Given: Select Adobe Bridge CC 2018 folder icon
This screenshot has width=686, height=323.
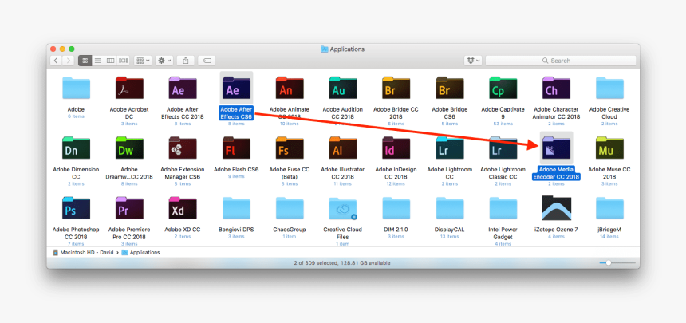Looking at the screenshot, I should coord(396,88).
